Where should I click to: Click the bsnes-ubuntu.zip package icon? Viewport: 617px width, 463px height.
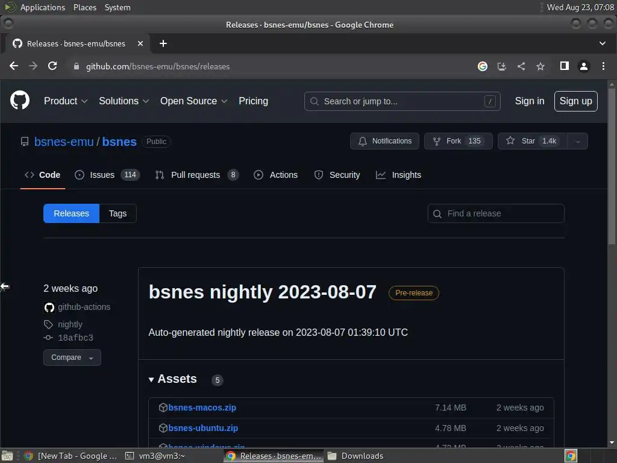coord(163,428)
